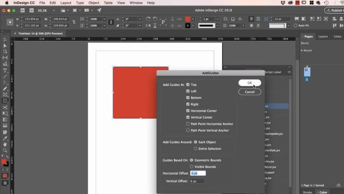344x194 pixels.
Task: Select the Zoom tool
Action: [x=5, y=150]
